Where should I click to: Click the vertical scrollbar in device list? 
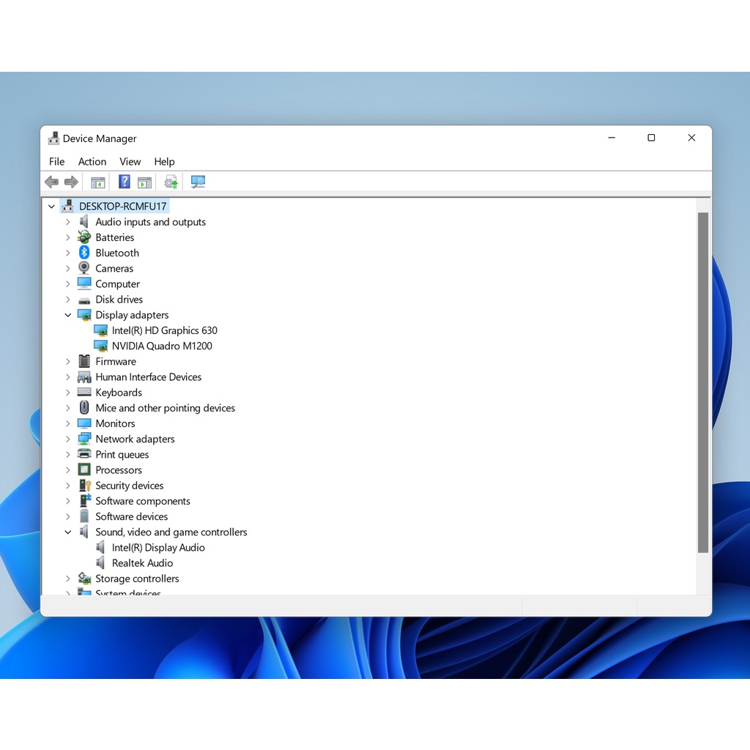(703, 381)
